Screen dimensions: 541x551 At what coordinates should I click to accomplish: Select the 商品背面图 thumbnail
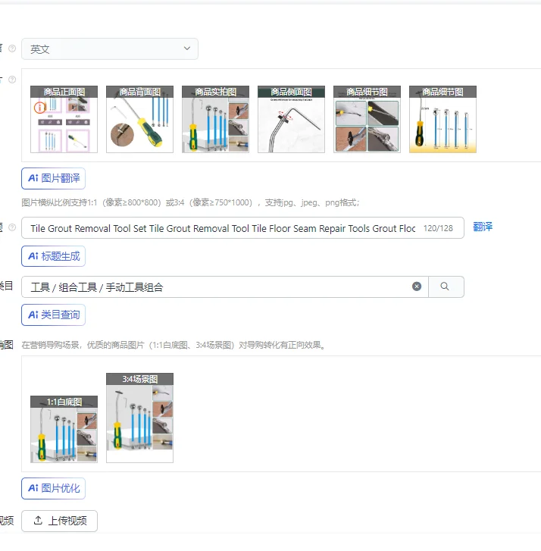pyautogui.click(x=140, y=119)
